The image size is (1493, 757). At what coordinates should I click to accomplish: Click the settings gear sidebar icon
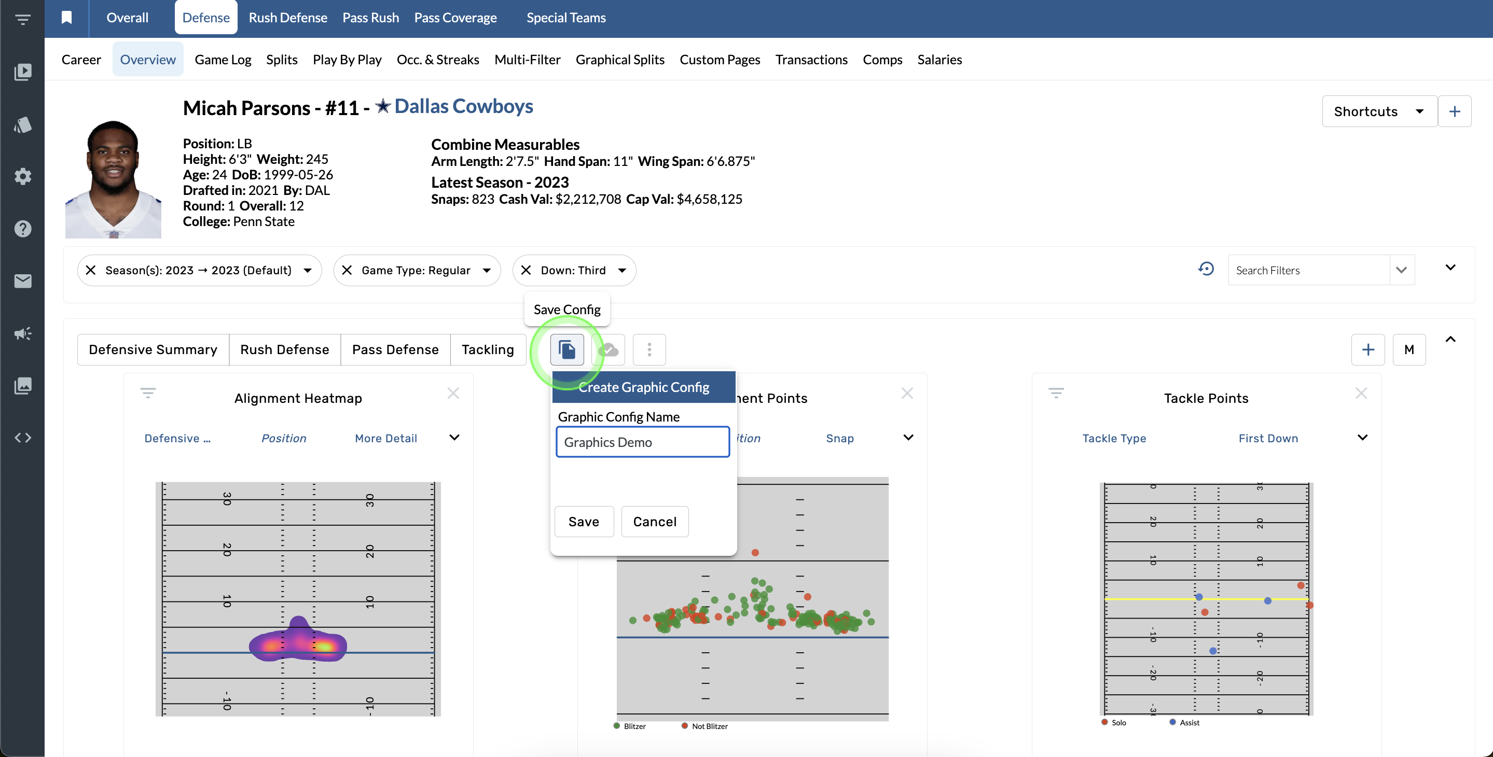click(x=23, y=176)
